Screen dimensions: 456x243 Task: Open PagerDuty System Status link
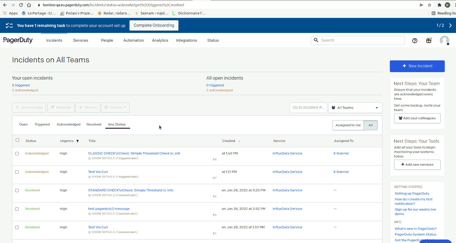tap(416, 235)
